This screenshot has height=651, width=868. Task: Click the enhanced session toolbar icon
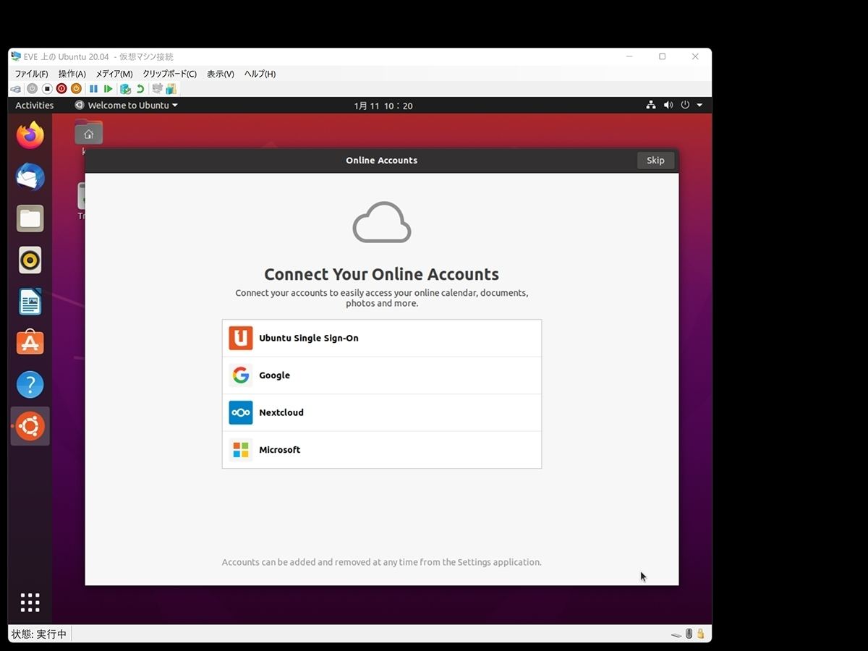click(x=157, y=89)
